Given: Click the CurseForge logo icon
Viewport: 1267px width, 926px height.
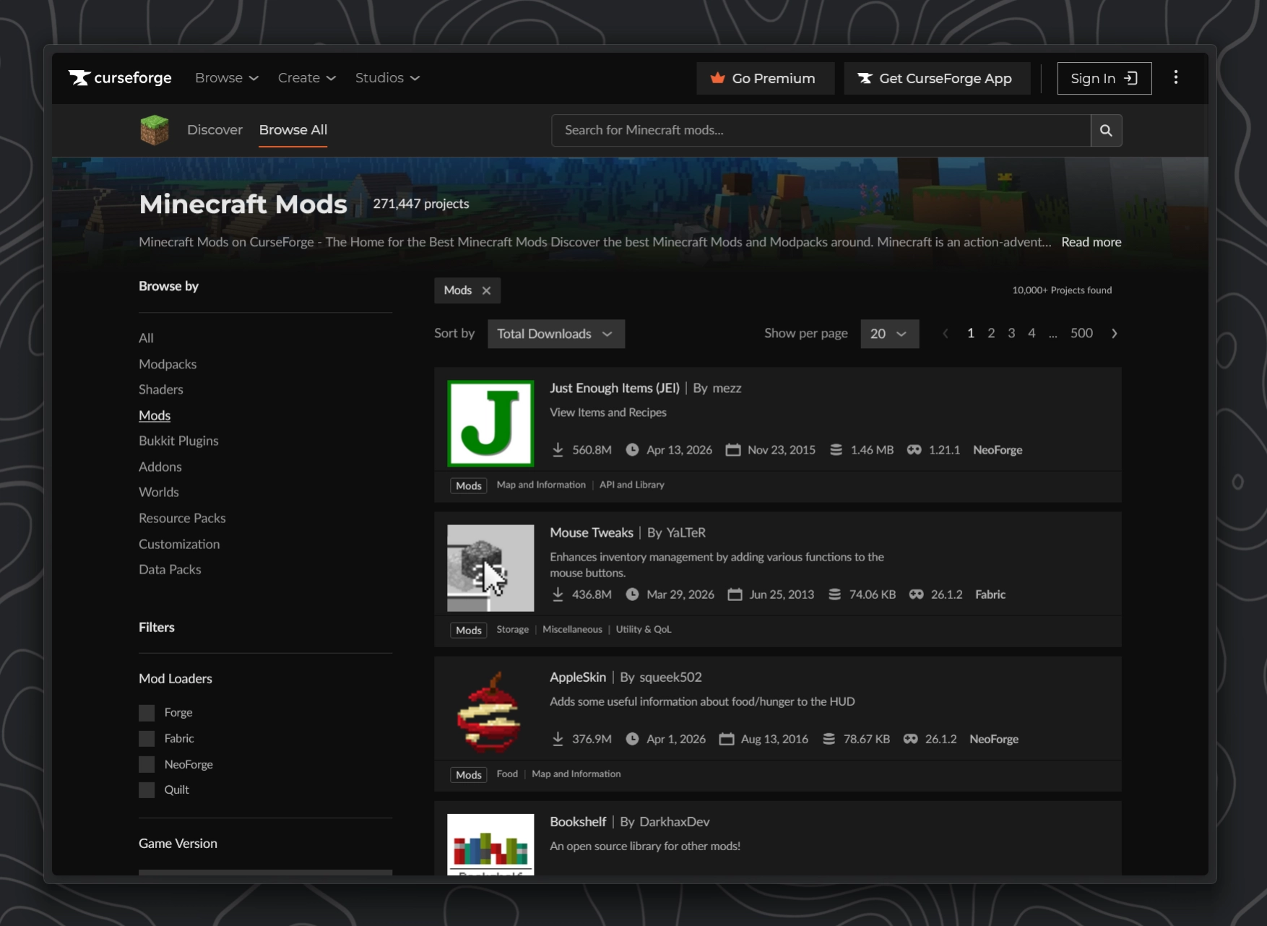Looking at the screenshot, I should coord(79,78).
